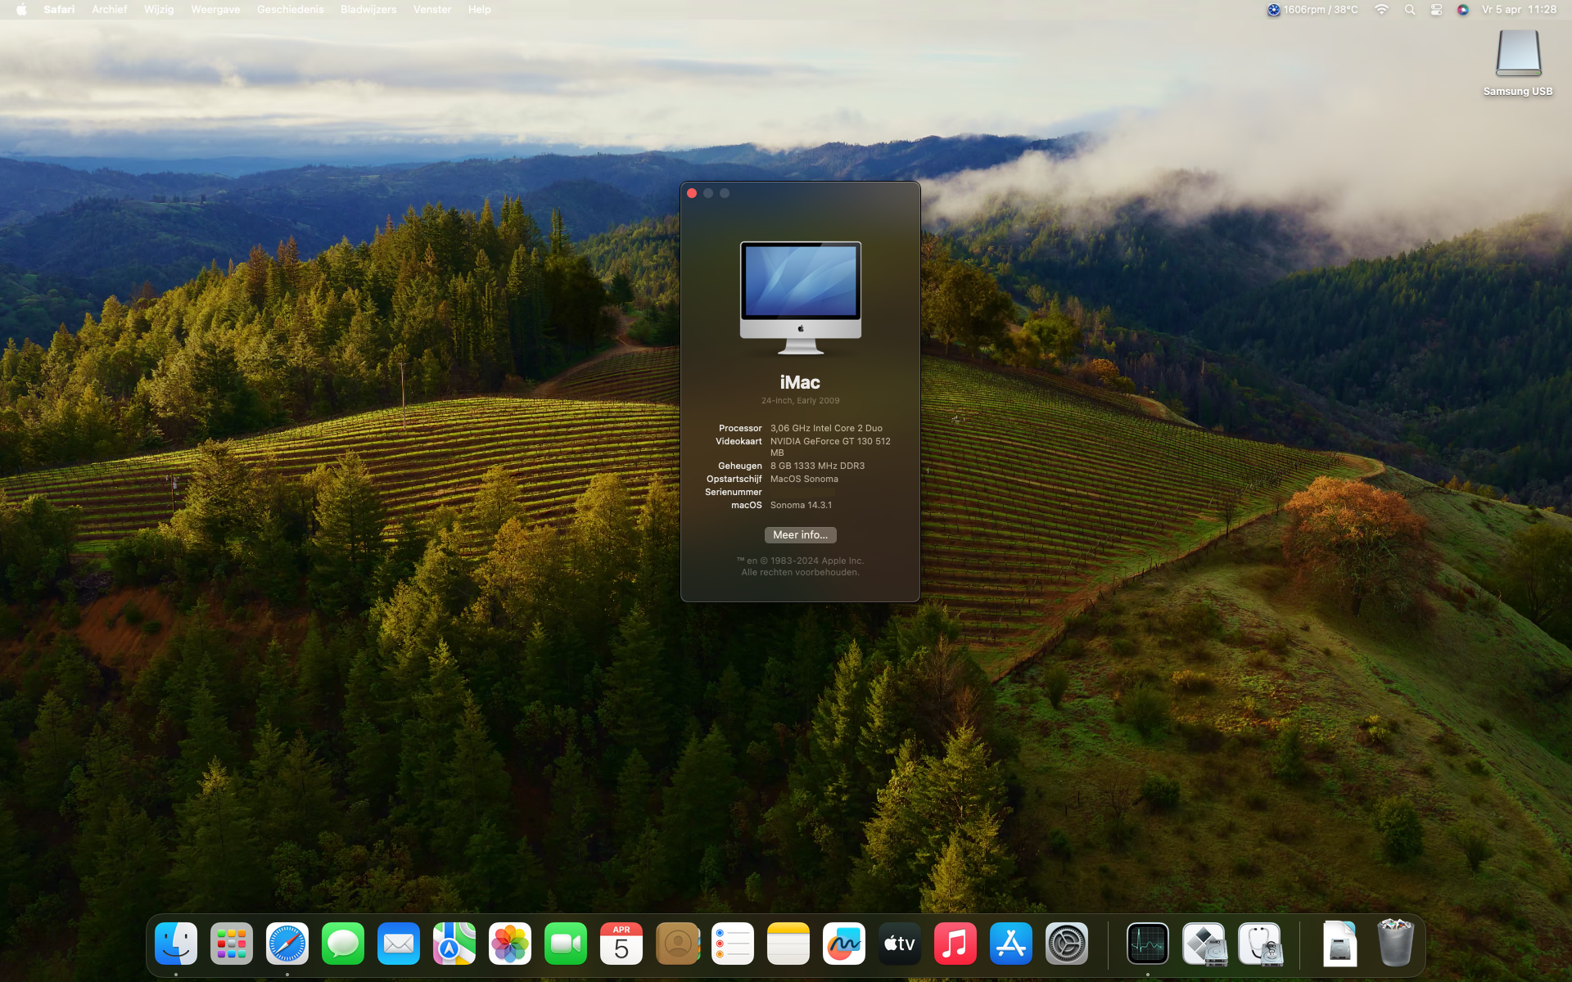This screenshot has height=982, width=1572.
Task: Open Launchpad from the Dock
Action: tap(232, 944)
